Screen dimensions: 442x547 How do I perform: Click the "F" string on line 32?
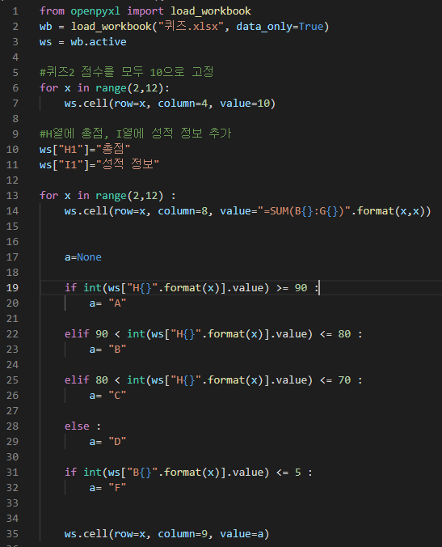[x=117, y=488]
